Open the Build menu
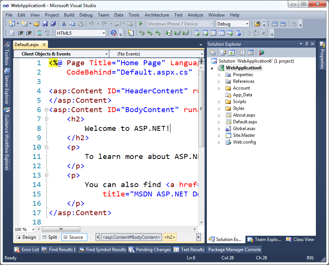The height and width of the screenshot is (265, 329). (69, 15)
